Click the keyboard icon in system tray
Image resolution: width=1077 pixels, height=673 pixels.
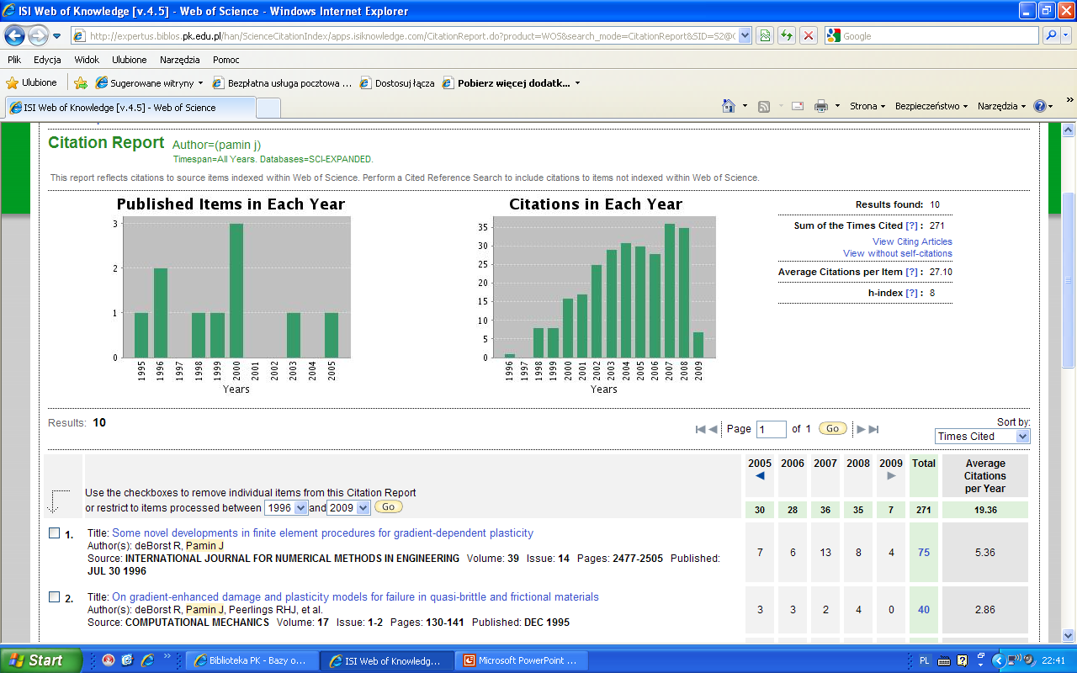tap(942, 660)
